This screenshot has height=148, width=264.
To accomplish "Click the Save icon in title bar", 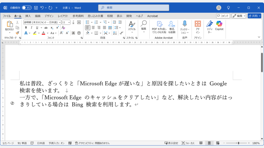I will click(36, 8).
